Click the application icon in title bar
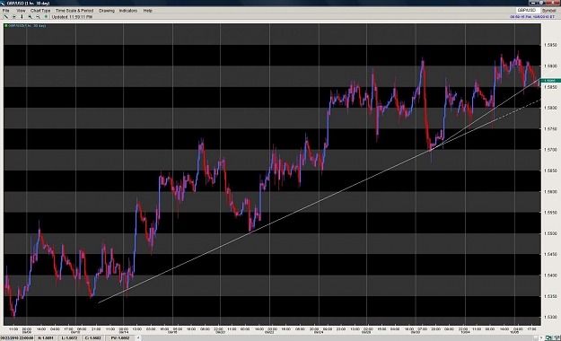This screenshot has height=341, width=561. point(3,3)
